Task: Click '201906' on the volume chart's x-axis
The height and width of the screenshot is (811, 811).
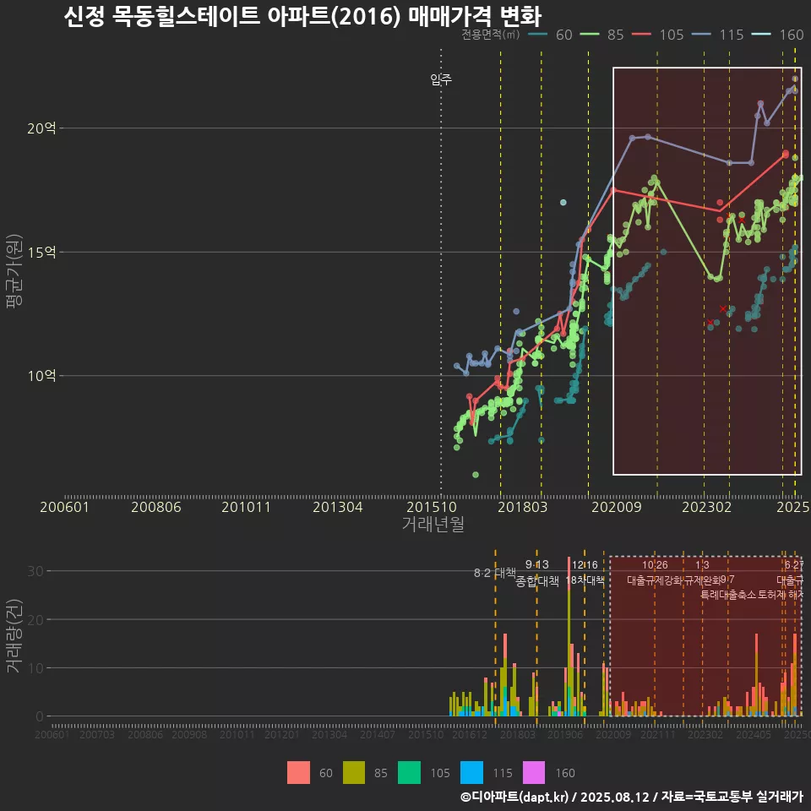Action: (x=565, y=734)
